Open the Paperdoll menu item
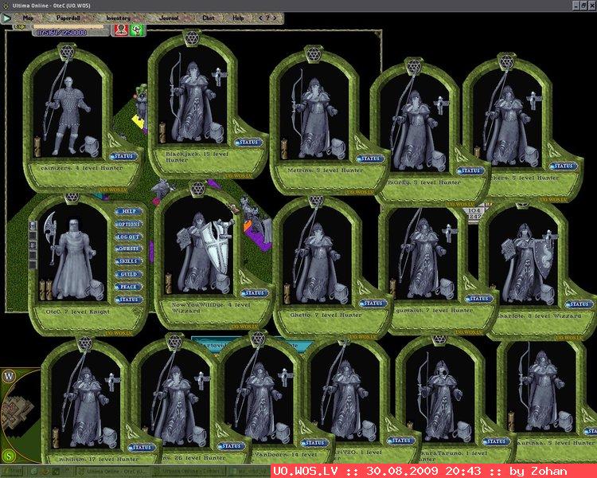Image resolution: width=597 pixels, height=478 pixels. [x=67, y=18]
